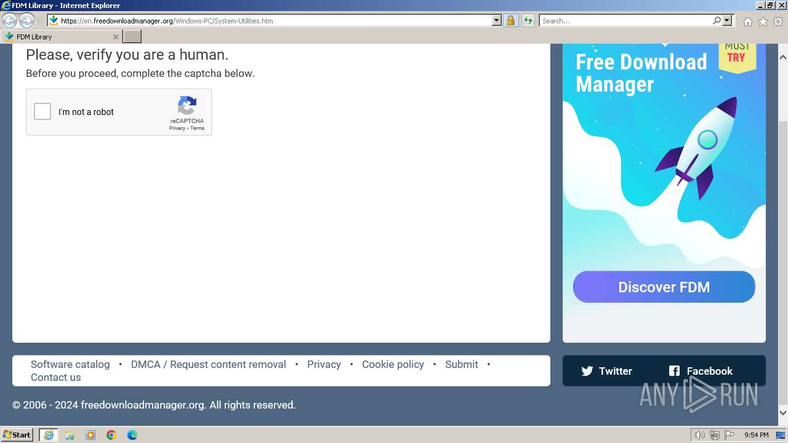Screen dimensions: 788x443
Task: Click the 9:54 PM system clock
Action: [756, 435]
